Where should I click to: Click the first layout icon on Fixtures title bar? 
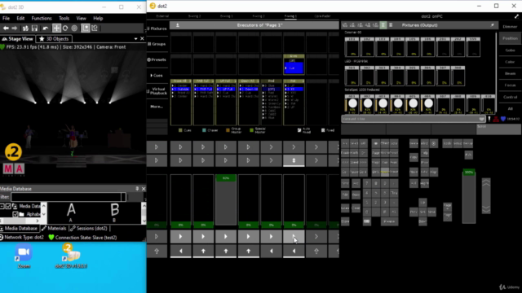point(345,25)
